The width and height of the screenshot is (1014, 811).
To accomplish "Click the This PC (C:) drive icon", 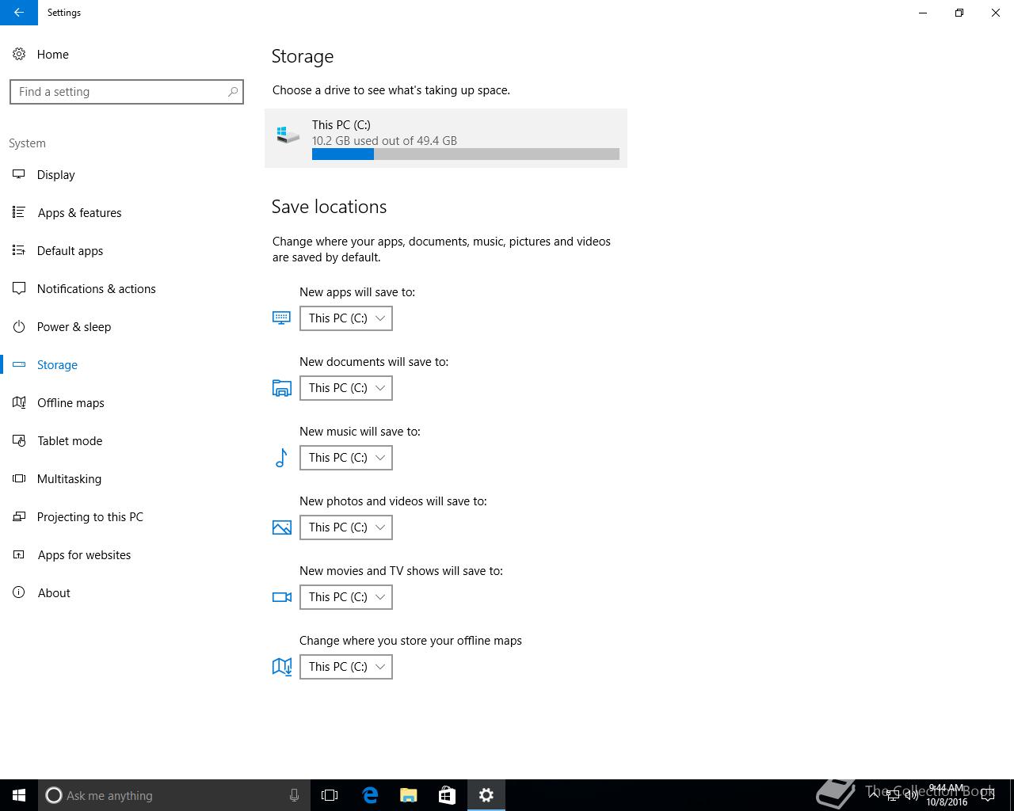I will 288,135.
